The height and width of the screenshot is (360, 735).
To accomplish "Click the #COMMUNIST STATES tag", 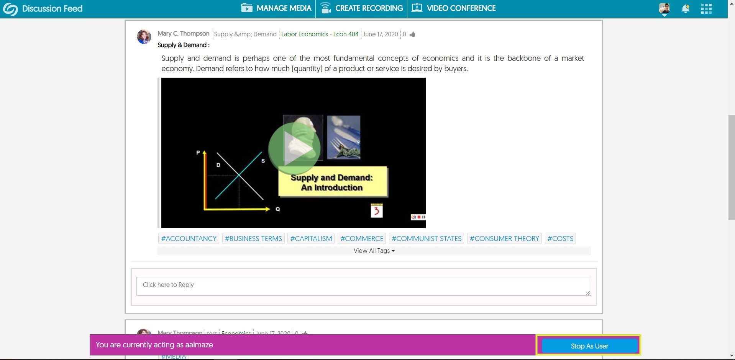I will (x=427, y=238).
